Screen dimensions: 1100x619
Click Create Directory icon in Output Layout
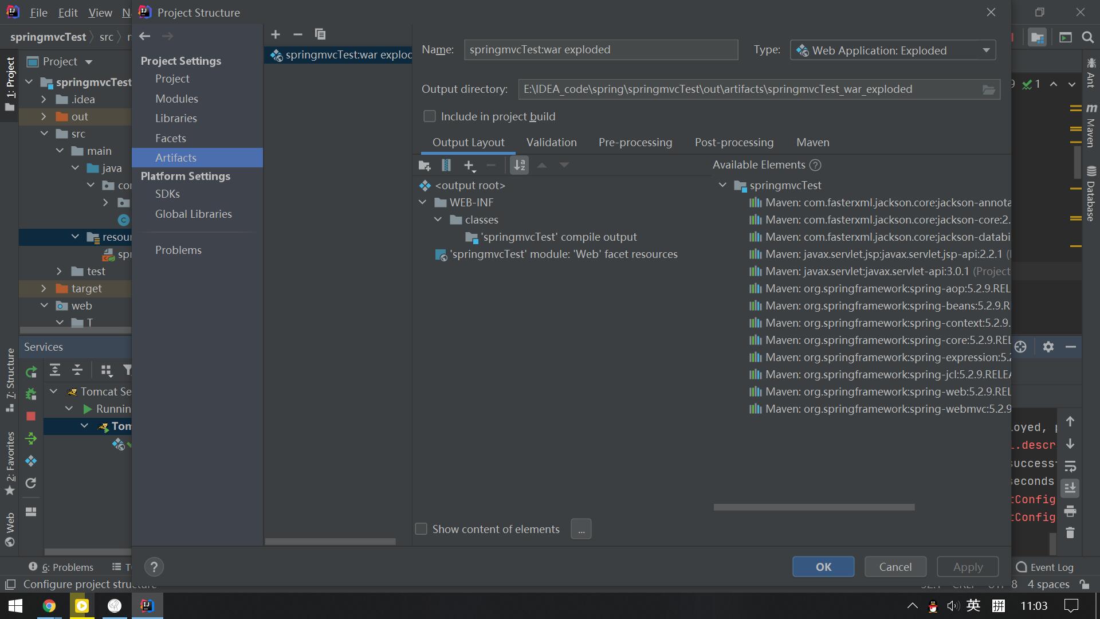pos(425,166)
